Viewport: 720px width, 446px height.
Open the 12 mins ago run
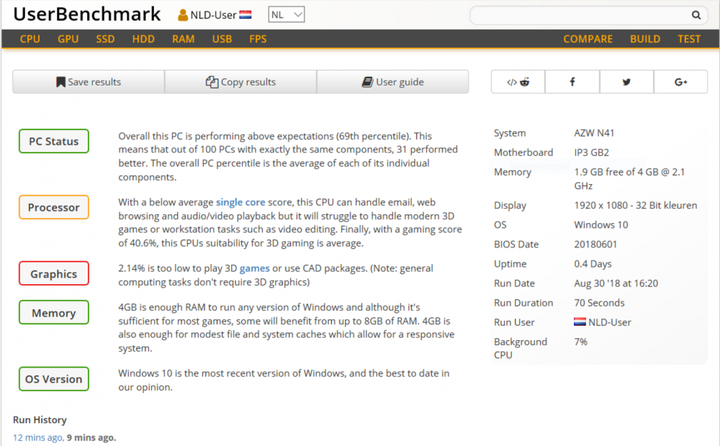pos(37,437)
